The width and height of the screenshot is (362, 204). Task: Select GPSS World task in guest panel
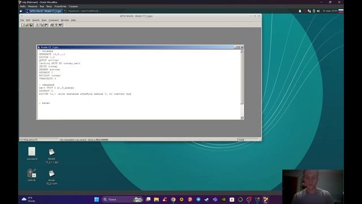[44, 11]
